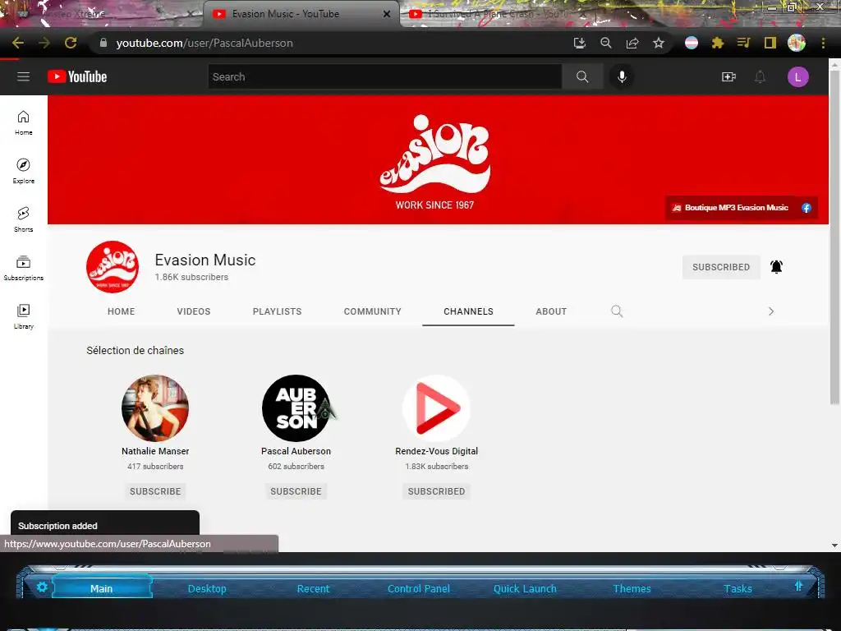Click the Pascal Auberson avatar thumbnail

[x=296, y=408]
